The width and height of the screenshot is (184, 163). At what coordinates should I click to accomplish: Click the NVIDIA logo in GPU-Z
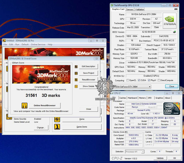click(x=170, y=21)
